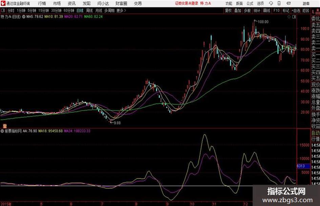The width and height of the screenshot is (320, 206).
Task: Switch to 1分钟 period
Action: (x=21, y=10)
